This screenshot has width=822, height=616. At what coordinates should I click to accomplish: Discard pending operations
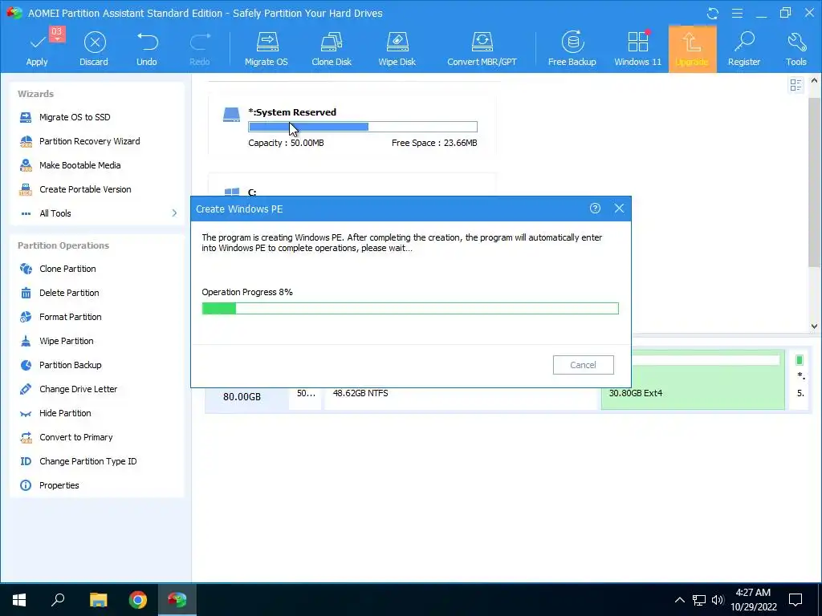[x=94, y=48]
